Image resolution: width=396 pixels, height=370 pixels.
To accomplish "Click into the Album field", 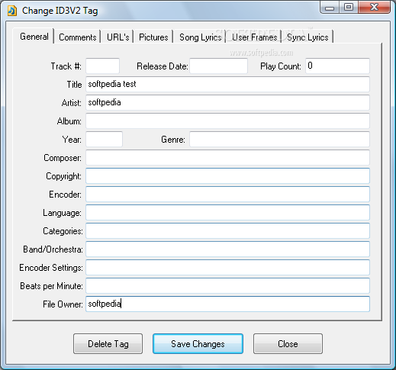I will [x=227, y=121].
